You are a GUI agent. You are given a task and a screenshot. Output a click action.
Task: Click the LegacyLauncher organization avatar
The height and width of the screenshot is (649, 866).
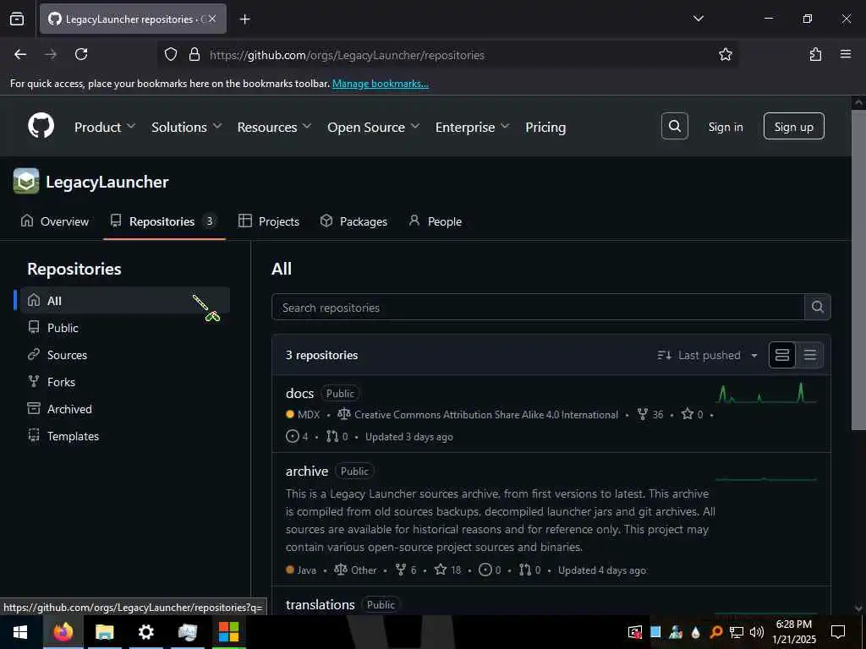coord(26,182)
